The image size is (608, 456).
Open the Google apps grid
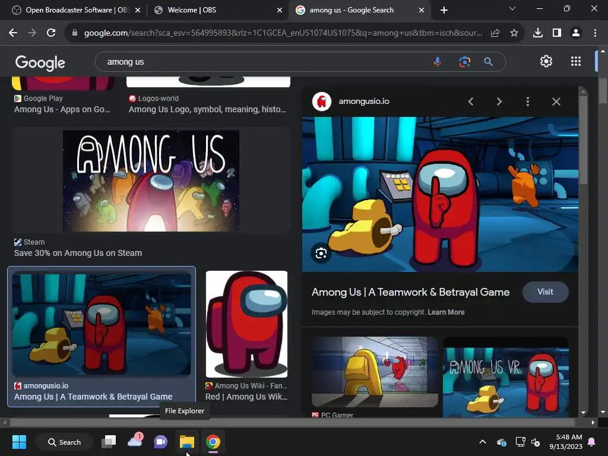pyautogui.click(x=576, y=61)
